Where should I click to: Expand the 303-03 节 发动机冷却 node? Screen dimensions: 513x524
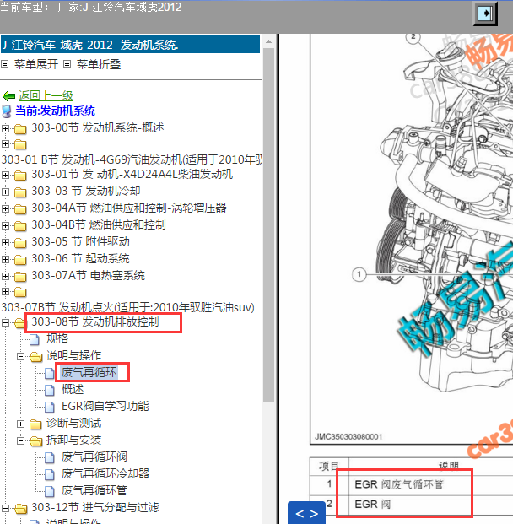[x=5, y=192]
